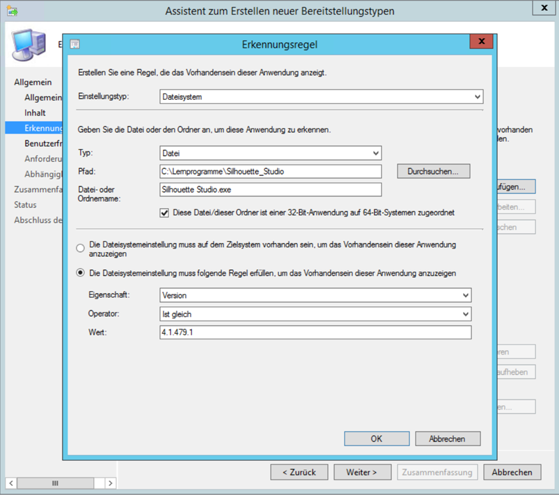Click the < Zurück wizard button
Image resolution: width=559 pixels, height=495 pixels.
299,472
